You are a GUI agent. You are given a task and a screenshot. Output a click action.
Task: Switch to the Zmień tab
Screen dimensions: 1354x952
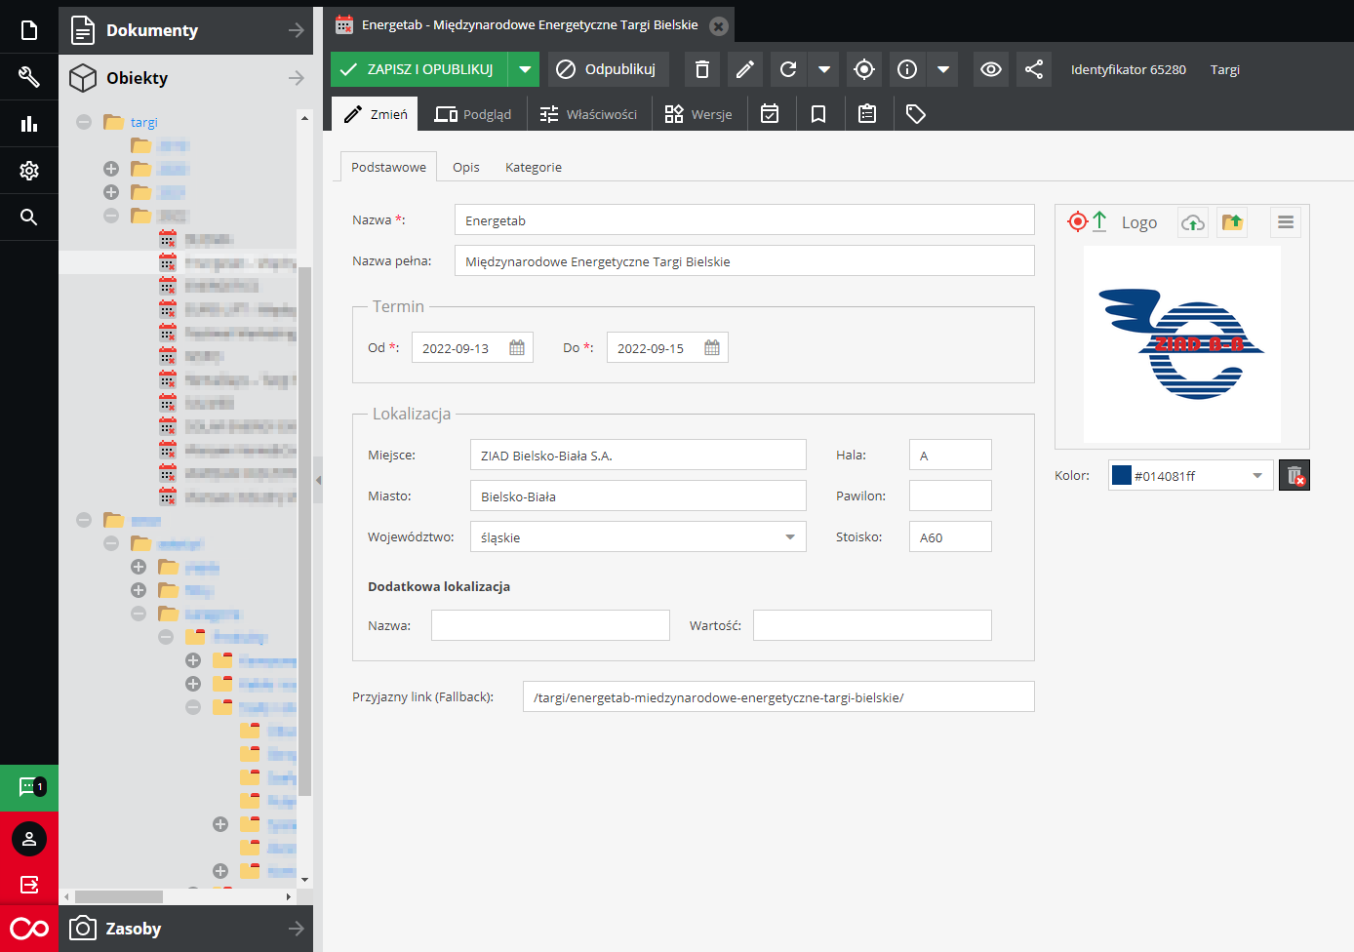[376, 114]
